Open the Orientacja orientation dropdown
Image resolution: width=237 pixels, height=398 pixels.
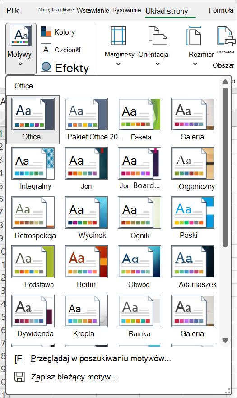(x=153, y=46)
